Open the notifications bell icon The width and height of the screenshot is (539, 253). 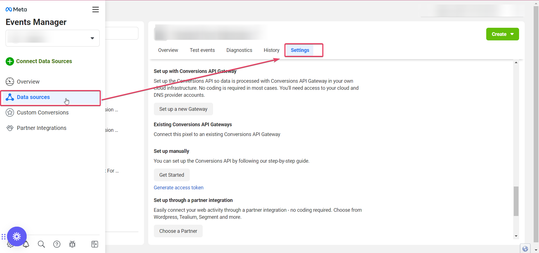(x=26, y=245)
